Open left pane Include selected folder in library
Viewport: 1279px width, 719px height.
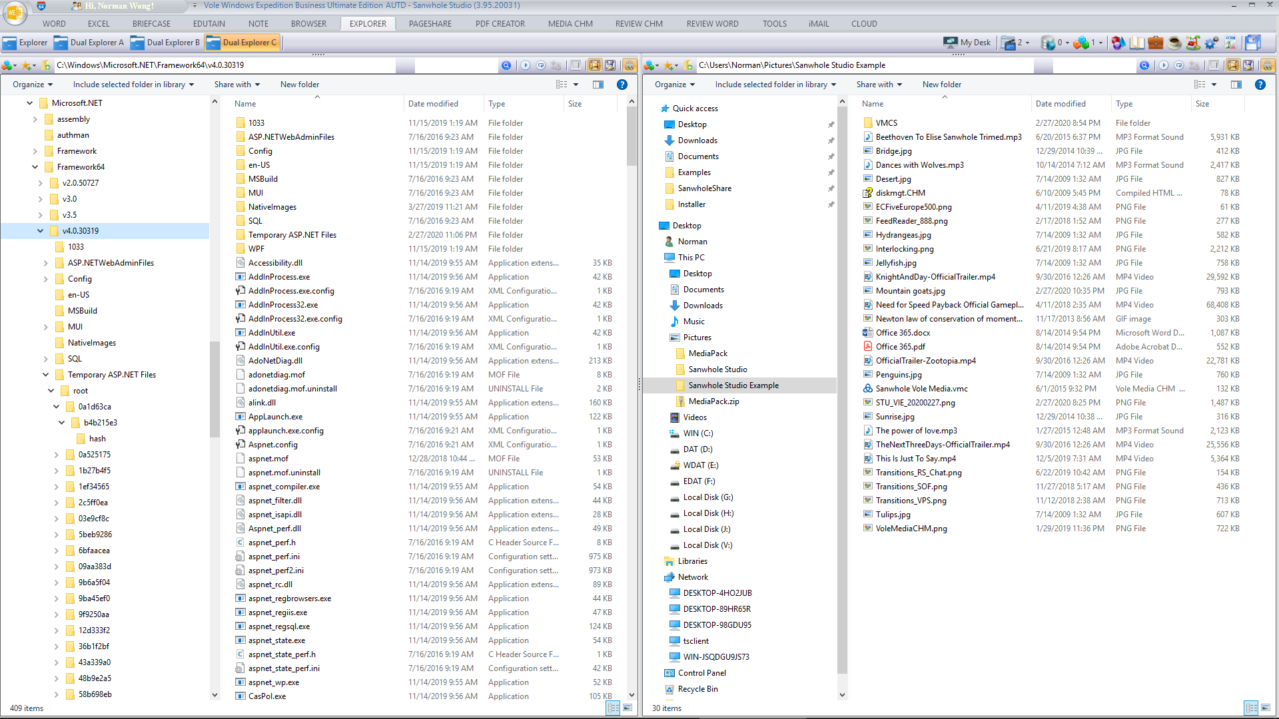click(133, 85)
